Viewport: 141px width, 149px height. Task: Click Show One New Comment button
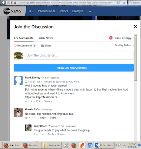74,68
